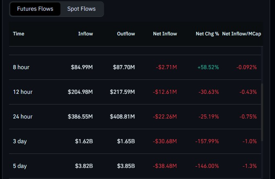This screenshot has width=275, height=179.
Task: Click the $204.98M inflow value
Action: tap(80, 92)
